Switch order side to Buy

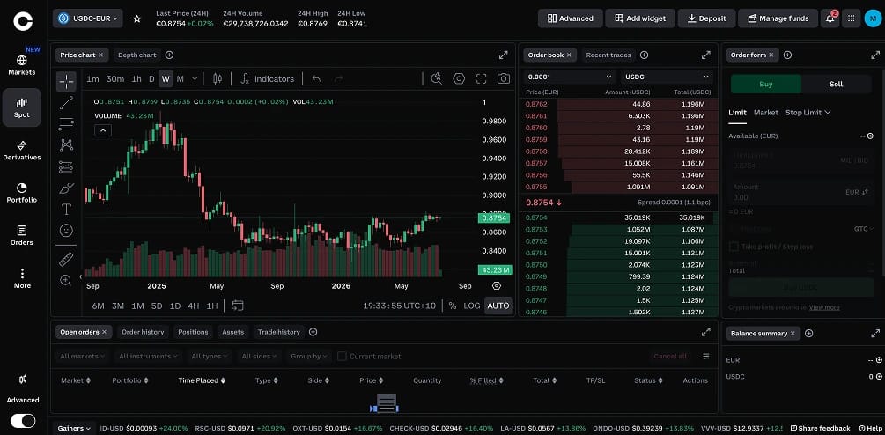coord(766,84)
